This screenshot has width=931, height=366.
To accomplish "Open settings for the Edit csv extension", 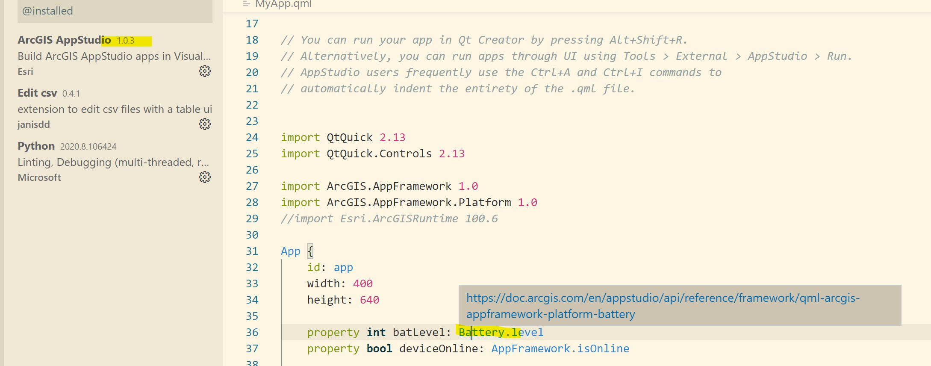I will (204, 124).
